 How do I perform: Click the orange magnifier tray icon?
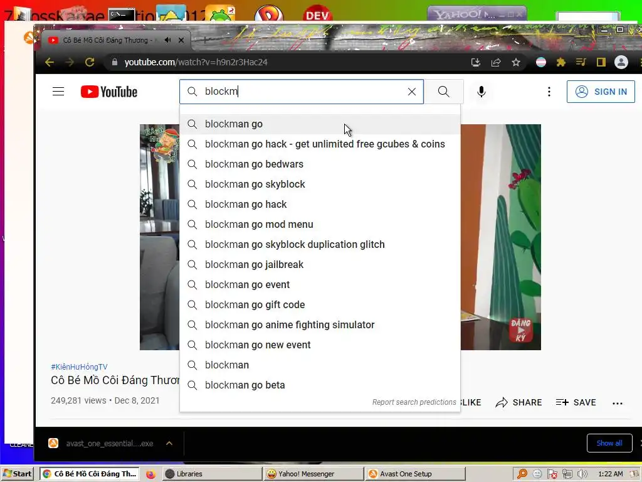click(522, 474)
